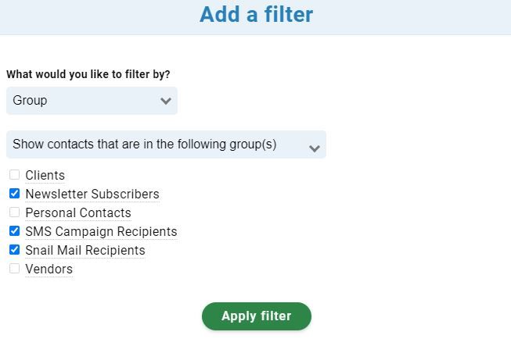Tick the Personal Contacts checkbox
The image size is (511, 339).
pos(14,212)
